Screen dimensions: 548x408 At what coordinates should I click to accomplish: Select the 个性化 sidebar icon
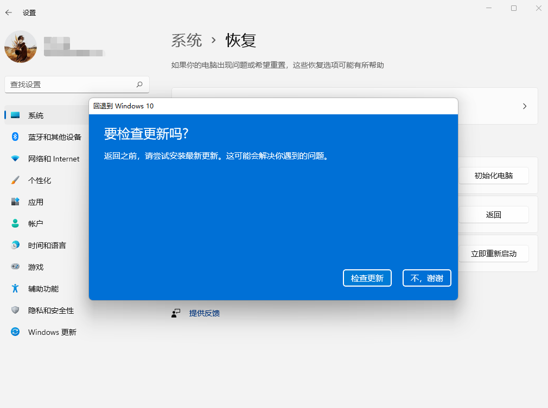pyautogui.click(x=15, y=180)
